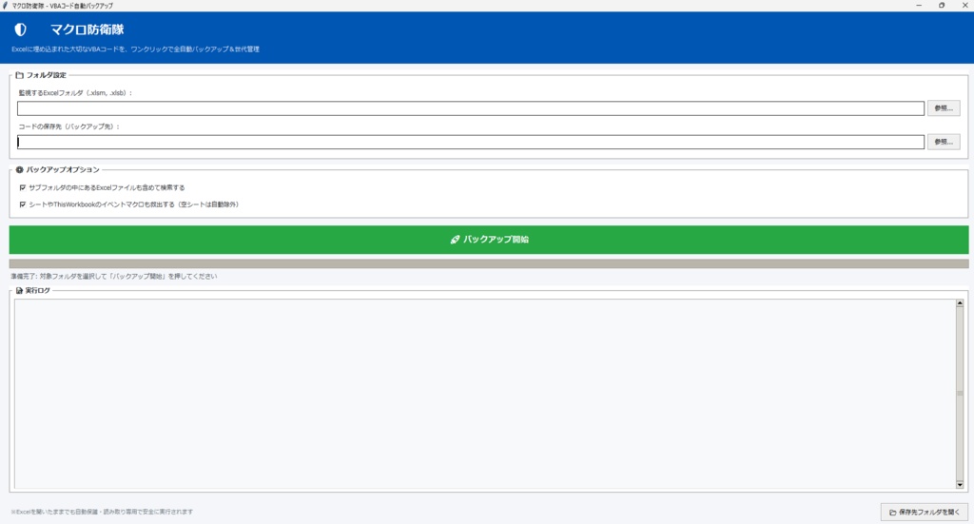The width and height of the screenshot is (974, 524).
Task: Click the バックアップオプション section heading
Action: coord(63,169)
